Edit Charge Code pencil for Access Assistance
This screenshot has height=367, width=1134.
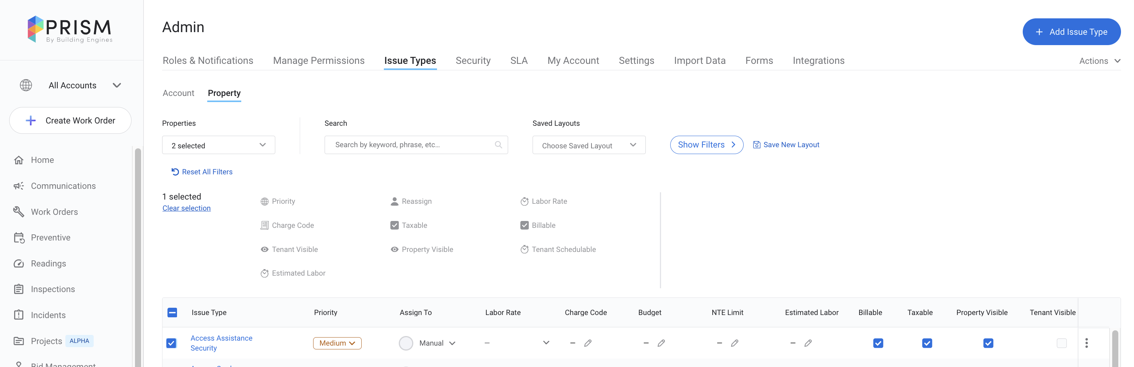pyautogui.click(x=588, y=343)
